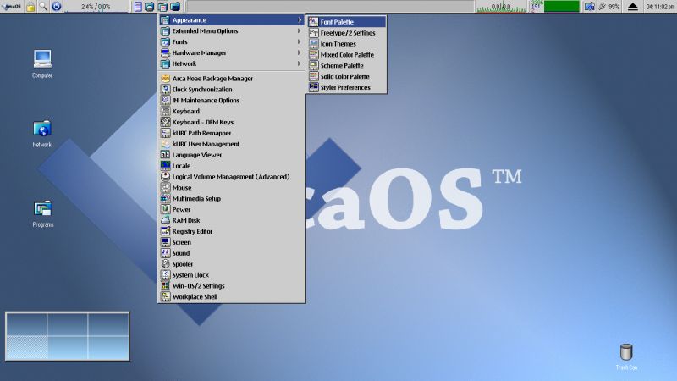Open the Sound settings entry
Image resolution: width=677 pixels, height=381 pixels.
coord(231,253)
